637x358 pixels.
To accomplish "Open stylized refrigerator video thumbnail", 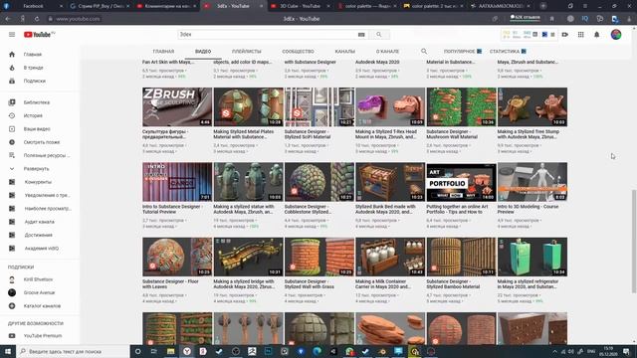I will [532, 257].
